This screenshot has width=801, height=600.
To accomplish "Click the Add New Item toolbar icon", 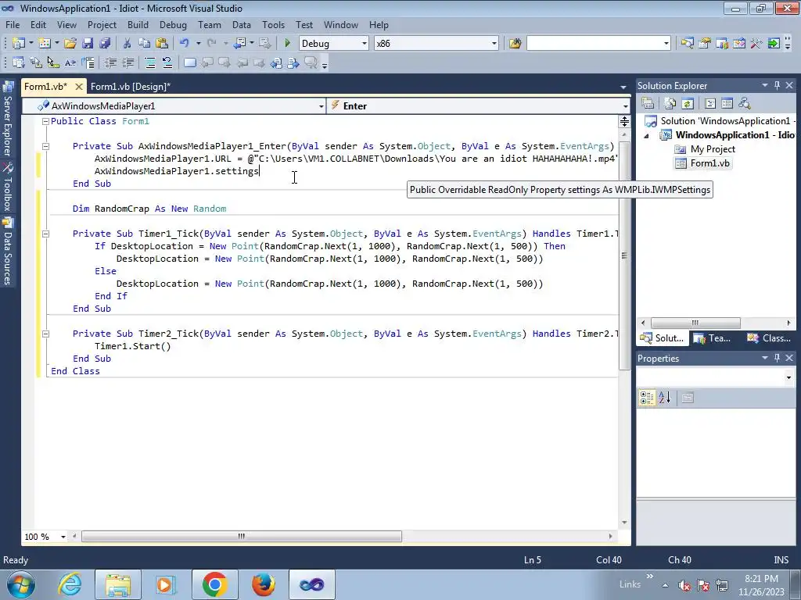I will 45,44.
